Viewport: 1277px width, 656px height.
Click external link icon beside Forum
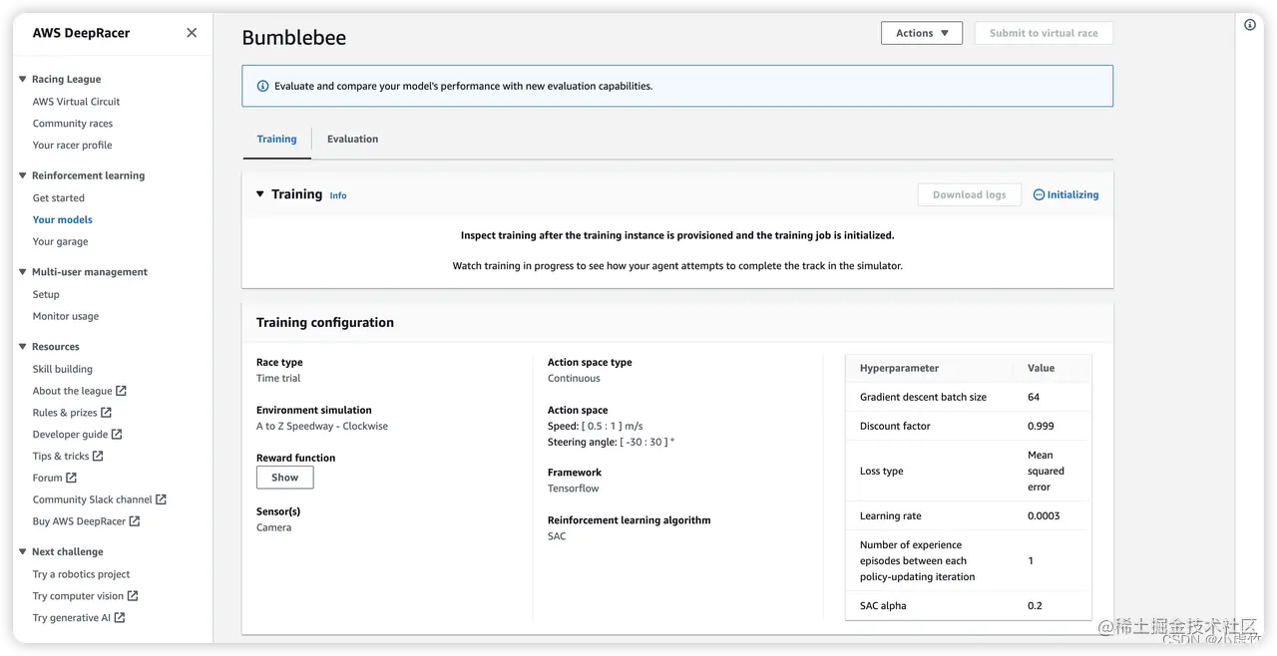coord(71,478)
